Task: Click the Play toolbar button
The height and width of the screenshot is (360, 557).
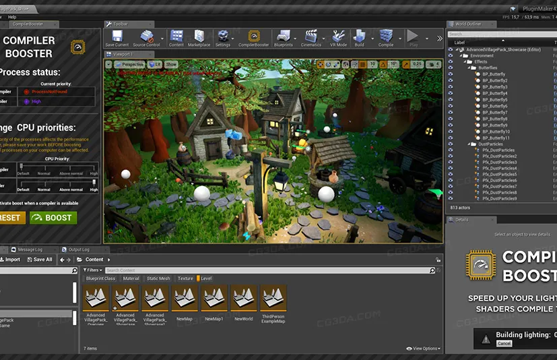Action: coord(413,38)
